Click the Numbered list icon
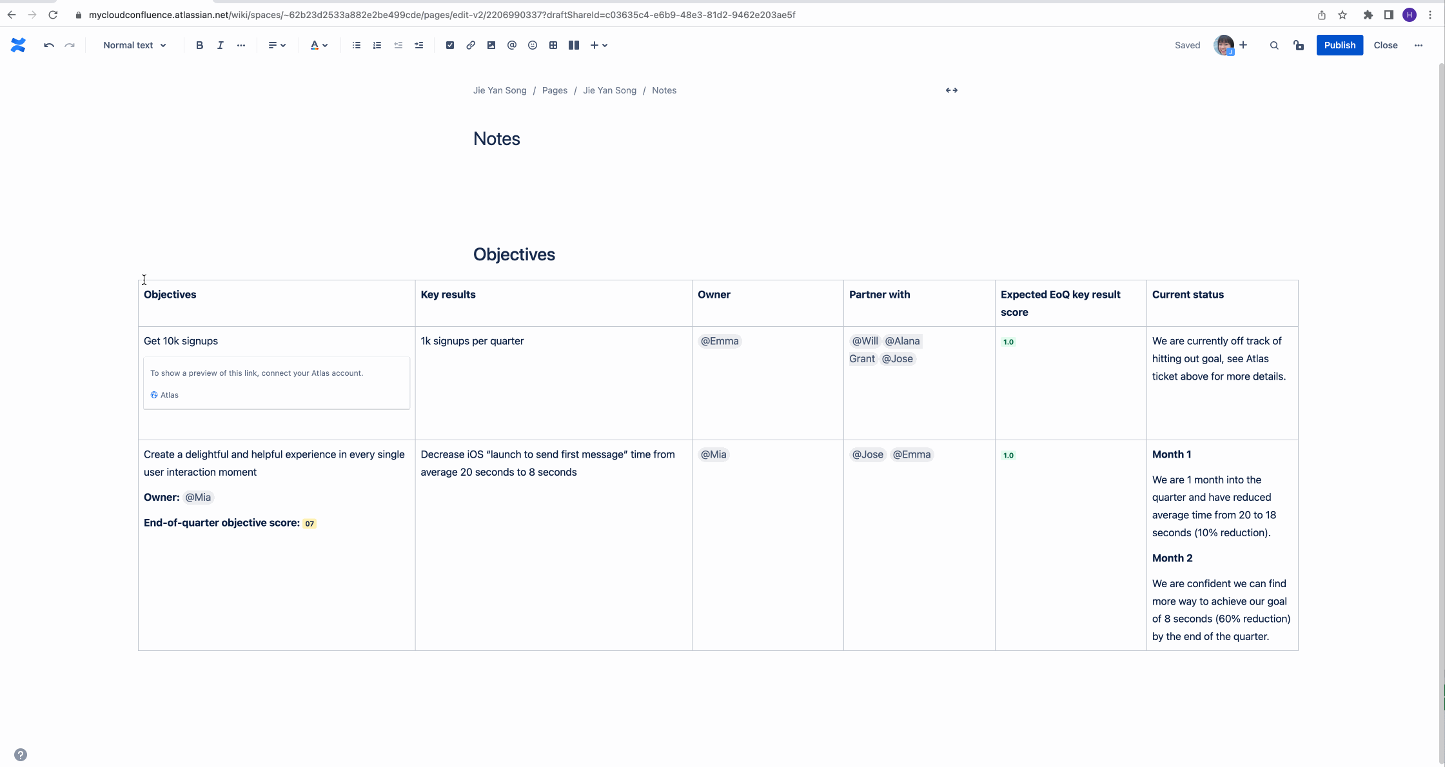This screenshot has width=1445, height=767. click(x=377, y=45)
